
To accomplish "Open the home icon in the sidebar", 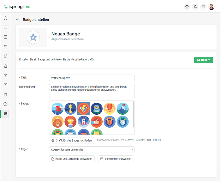I will tap(5, 18).
